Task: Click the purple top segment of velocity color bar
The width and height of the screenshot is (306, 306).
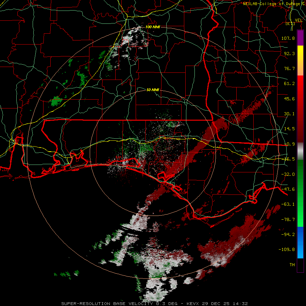Action: [300, 38]
